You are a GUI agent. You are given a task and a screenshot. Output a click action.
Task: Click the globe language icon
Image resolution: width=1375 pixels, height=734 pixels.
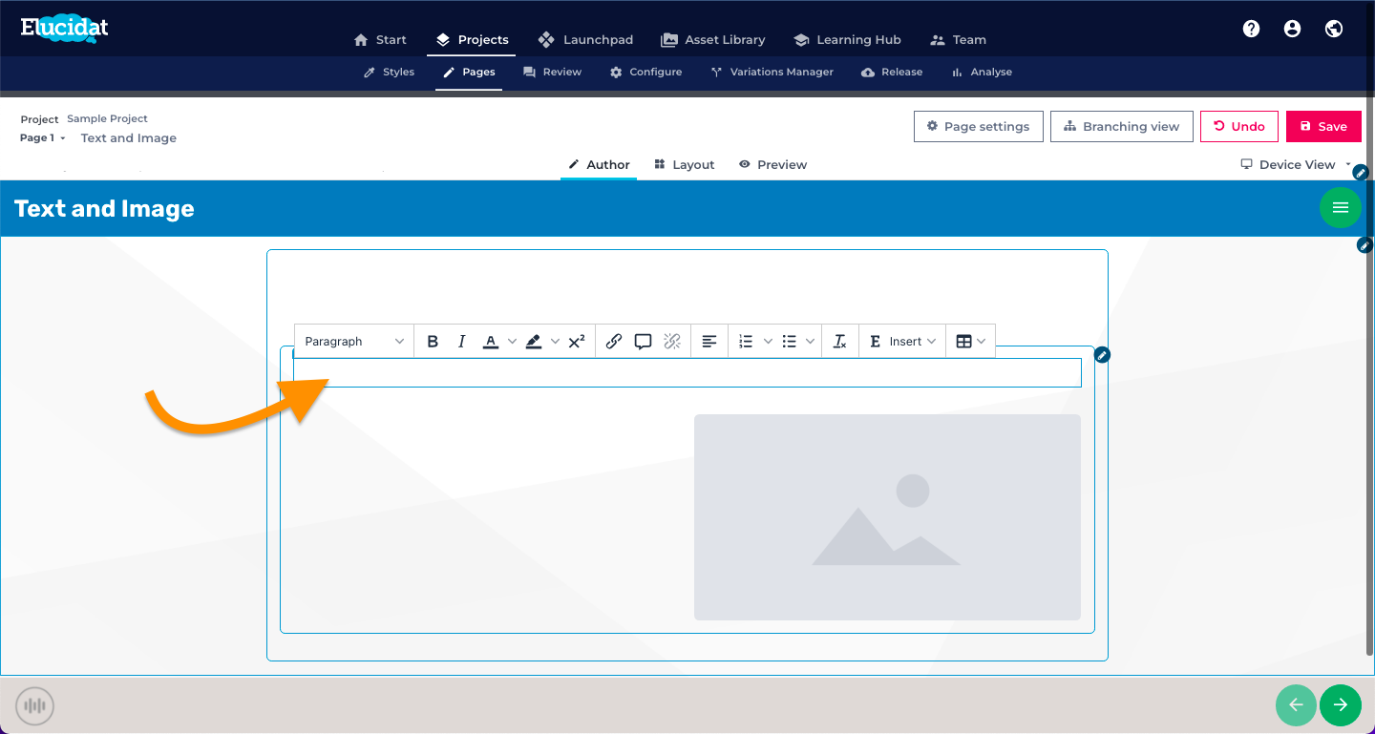(1334, 29)
